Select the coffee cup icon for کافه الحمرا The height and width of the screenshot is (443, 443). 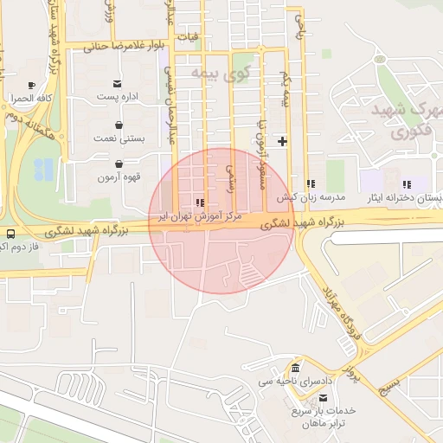tap(32, 86)
